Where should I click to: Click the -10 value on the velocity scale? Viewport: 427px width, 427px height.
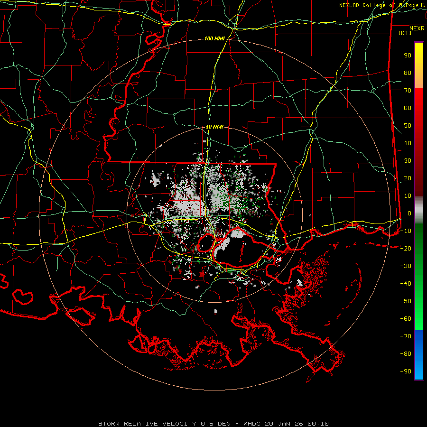406,231
